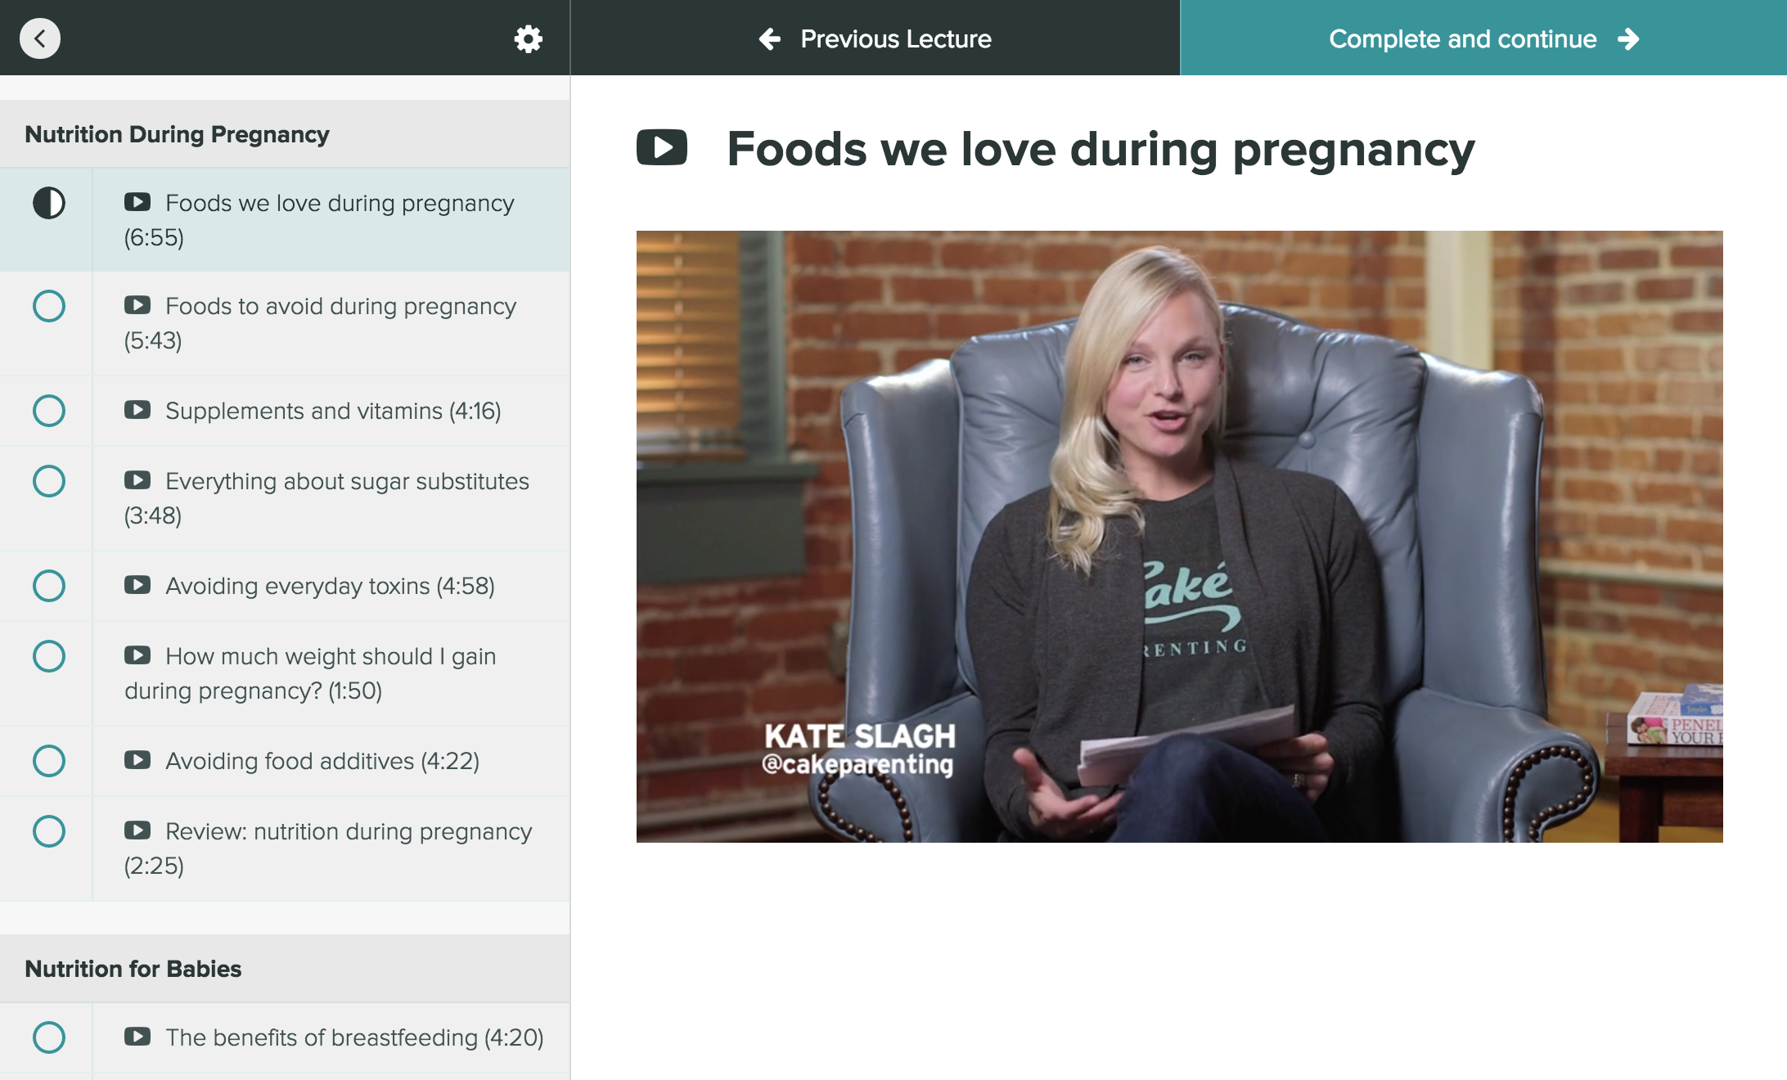Click the right arrow on Complete and continue

1628,38
